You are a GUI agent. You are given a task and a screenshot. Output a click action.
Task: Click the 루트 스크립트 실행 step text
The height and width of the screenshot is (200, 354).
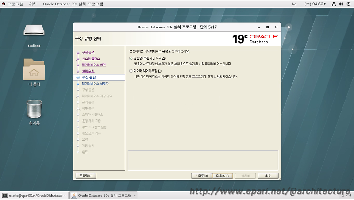click(94, 127)
